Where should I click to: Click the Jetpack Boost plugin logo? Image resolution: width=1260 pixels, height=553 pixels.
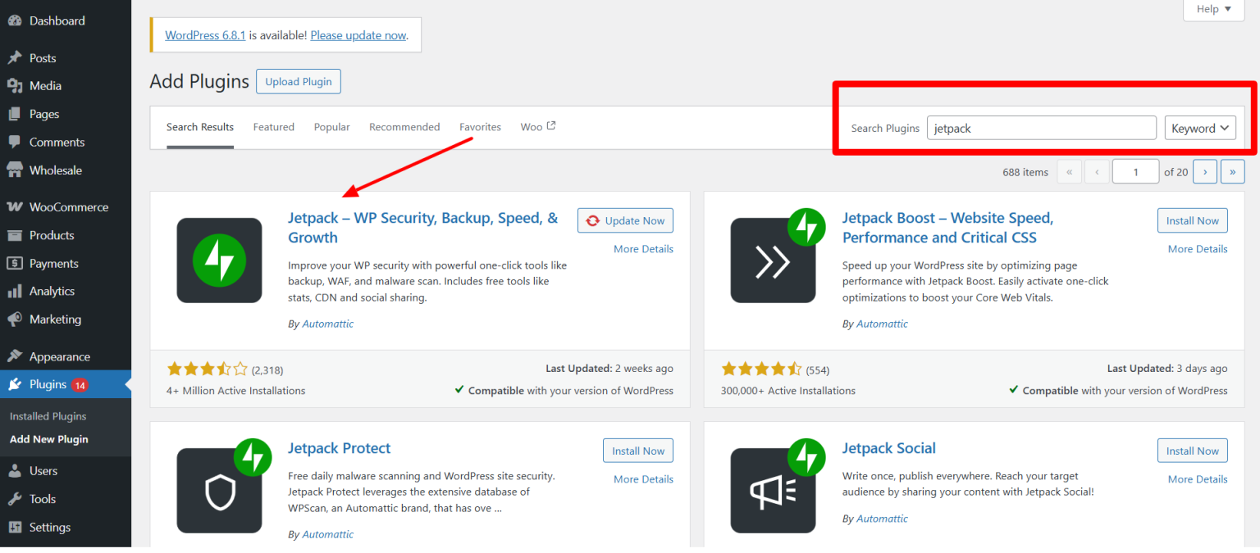(x=773, y=260)
